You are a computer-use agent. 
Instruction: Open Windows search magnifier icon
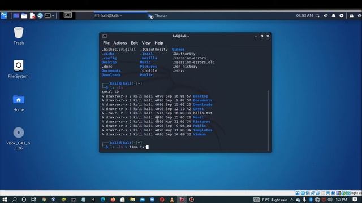[14, 200]
